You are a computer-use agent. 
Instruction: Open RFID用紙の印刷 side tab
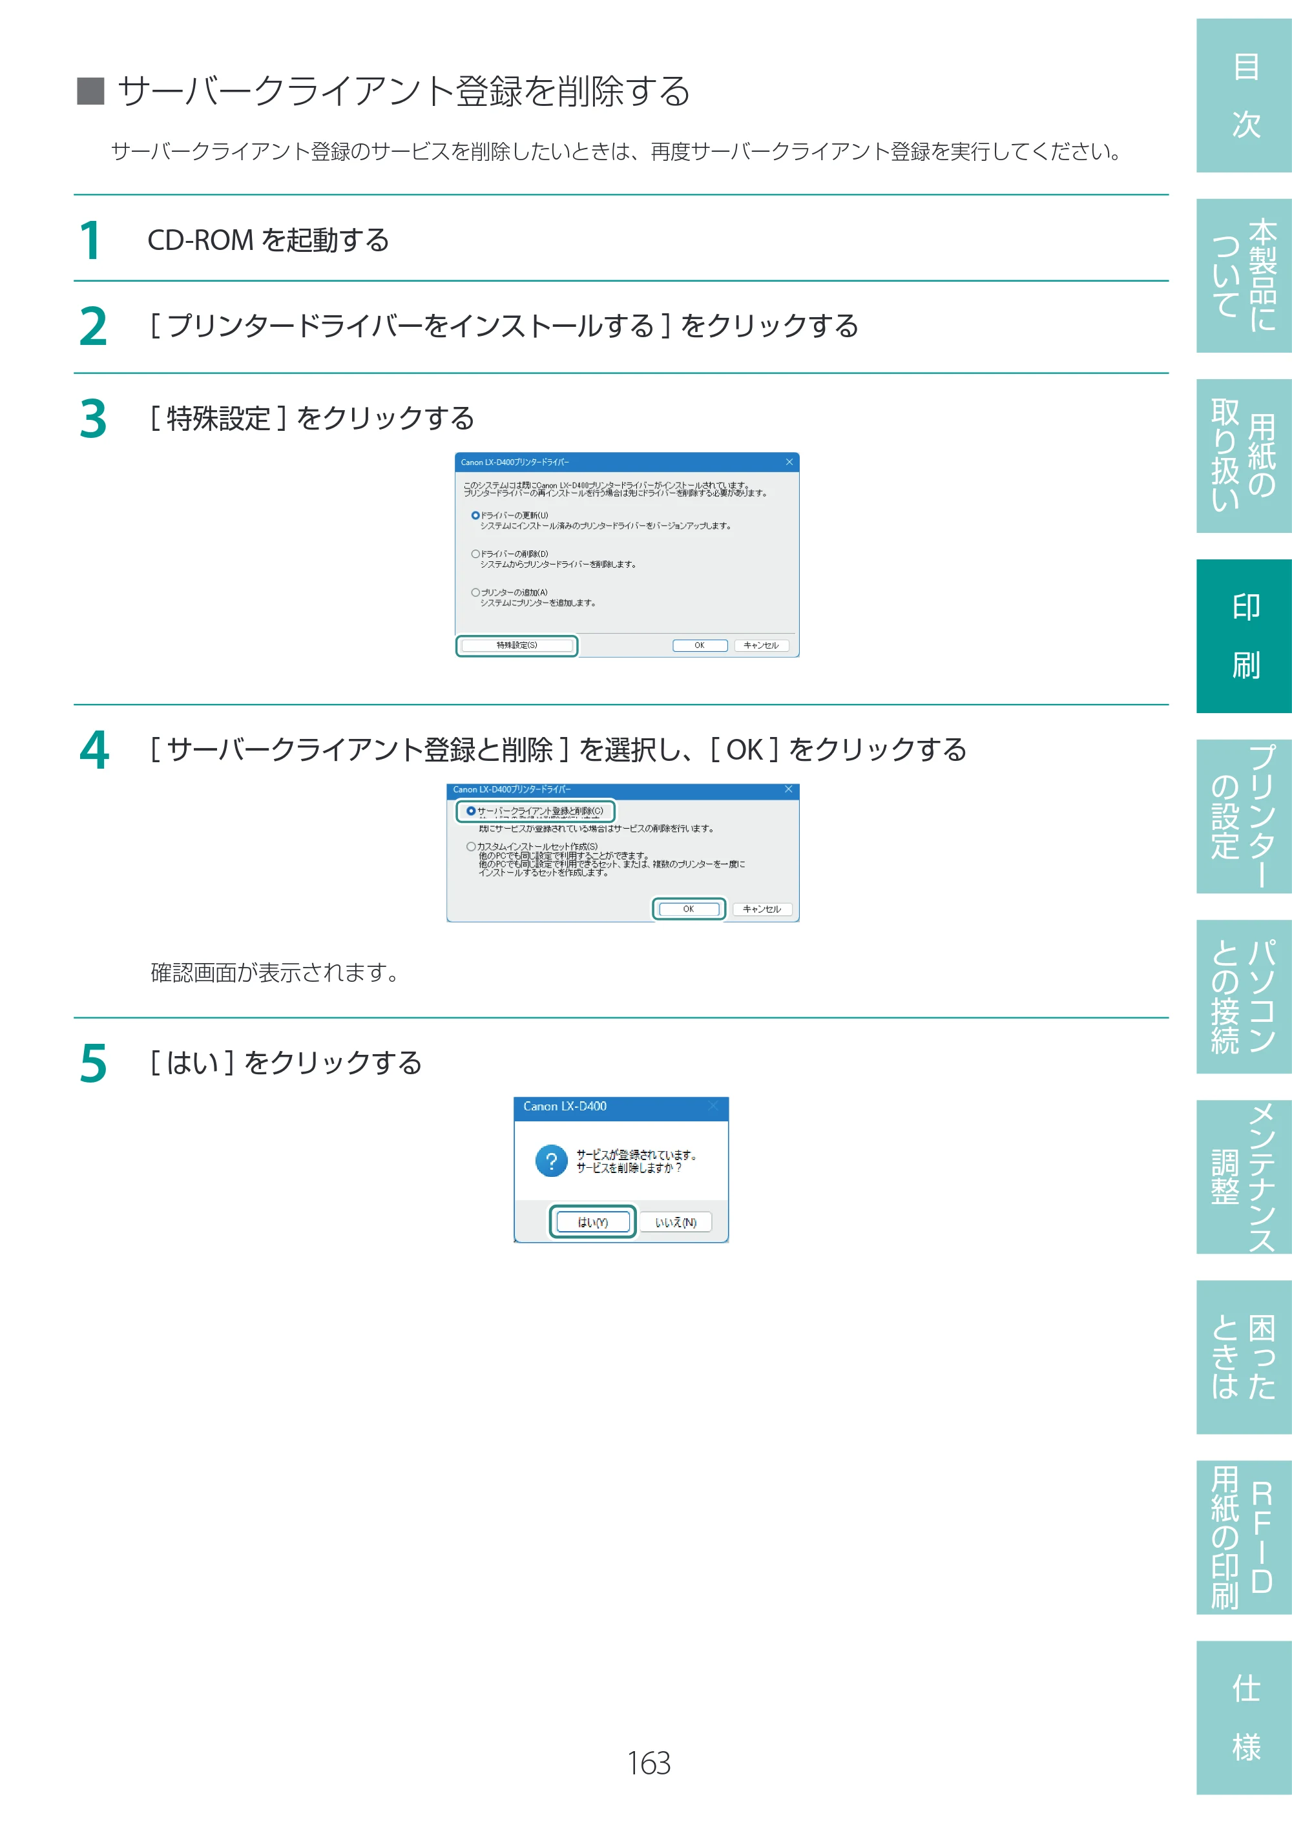[x=1244, y=1537]
